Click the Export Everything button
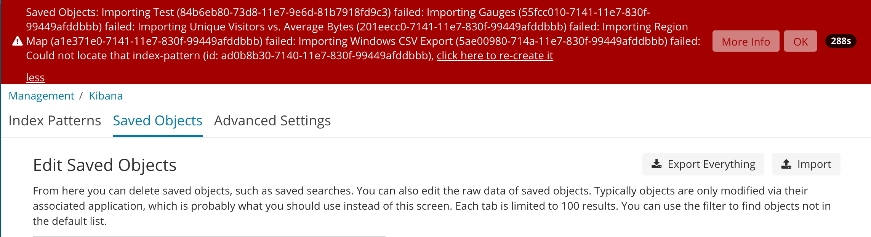 tap(703, 164)
